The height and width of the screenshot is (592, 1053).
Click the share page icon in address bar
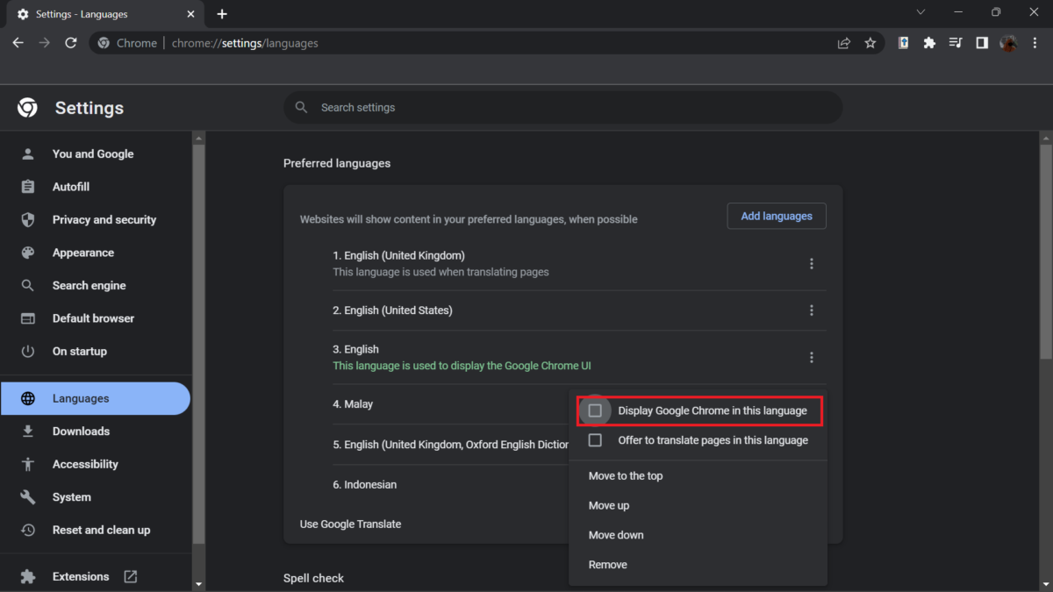coord(843,43)
